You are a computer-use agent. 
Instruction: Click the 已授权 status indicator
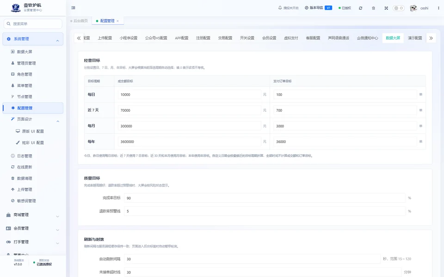pyautogui.click(x=345, y=8)
